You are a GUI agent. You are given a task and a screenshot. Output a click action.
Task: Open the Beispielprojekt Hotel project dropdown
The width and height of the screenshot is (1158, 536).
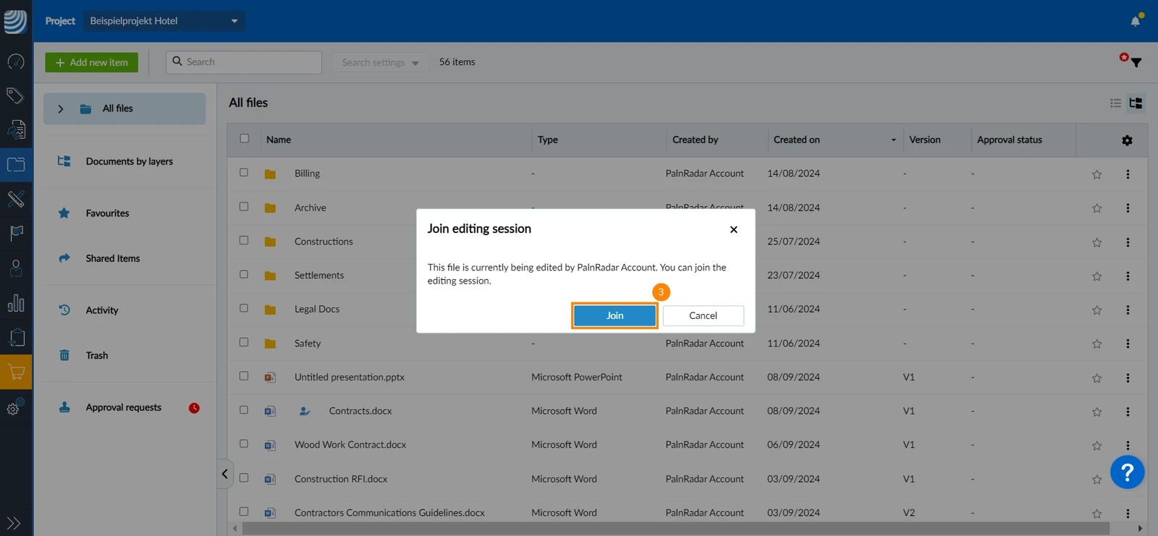click(164, 21)
